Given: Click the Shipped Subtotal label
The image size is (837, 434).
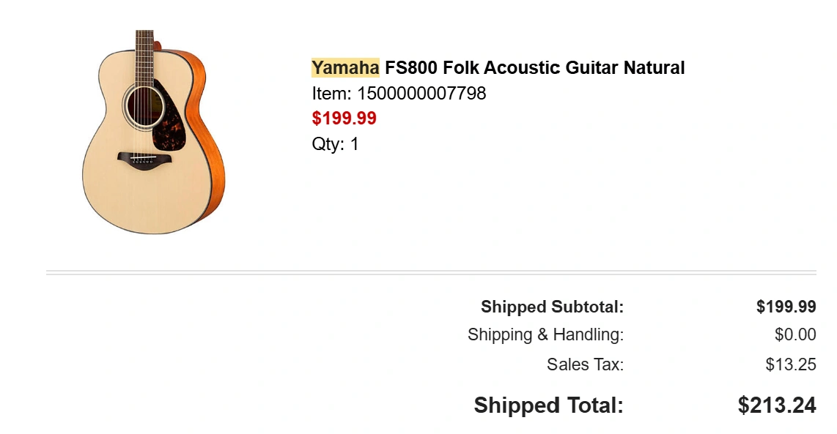Looking at the screenshot, I should 552,307.
